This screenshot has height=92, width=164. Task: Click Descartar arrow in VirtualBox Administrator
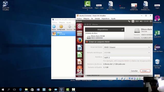click(x=69, y=27)
